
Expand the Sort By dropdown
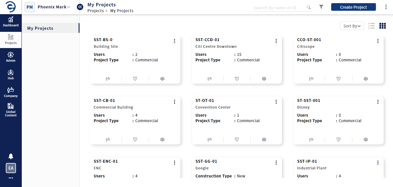pos(352,26)
